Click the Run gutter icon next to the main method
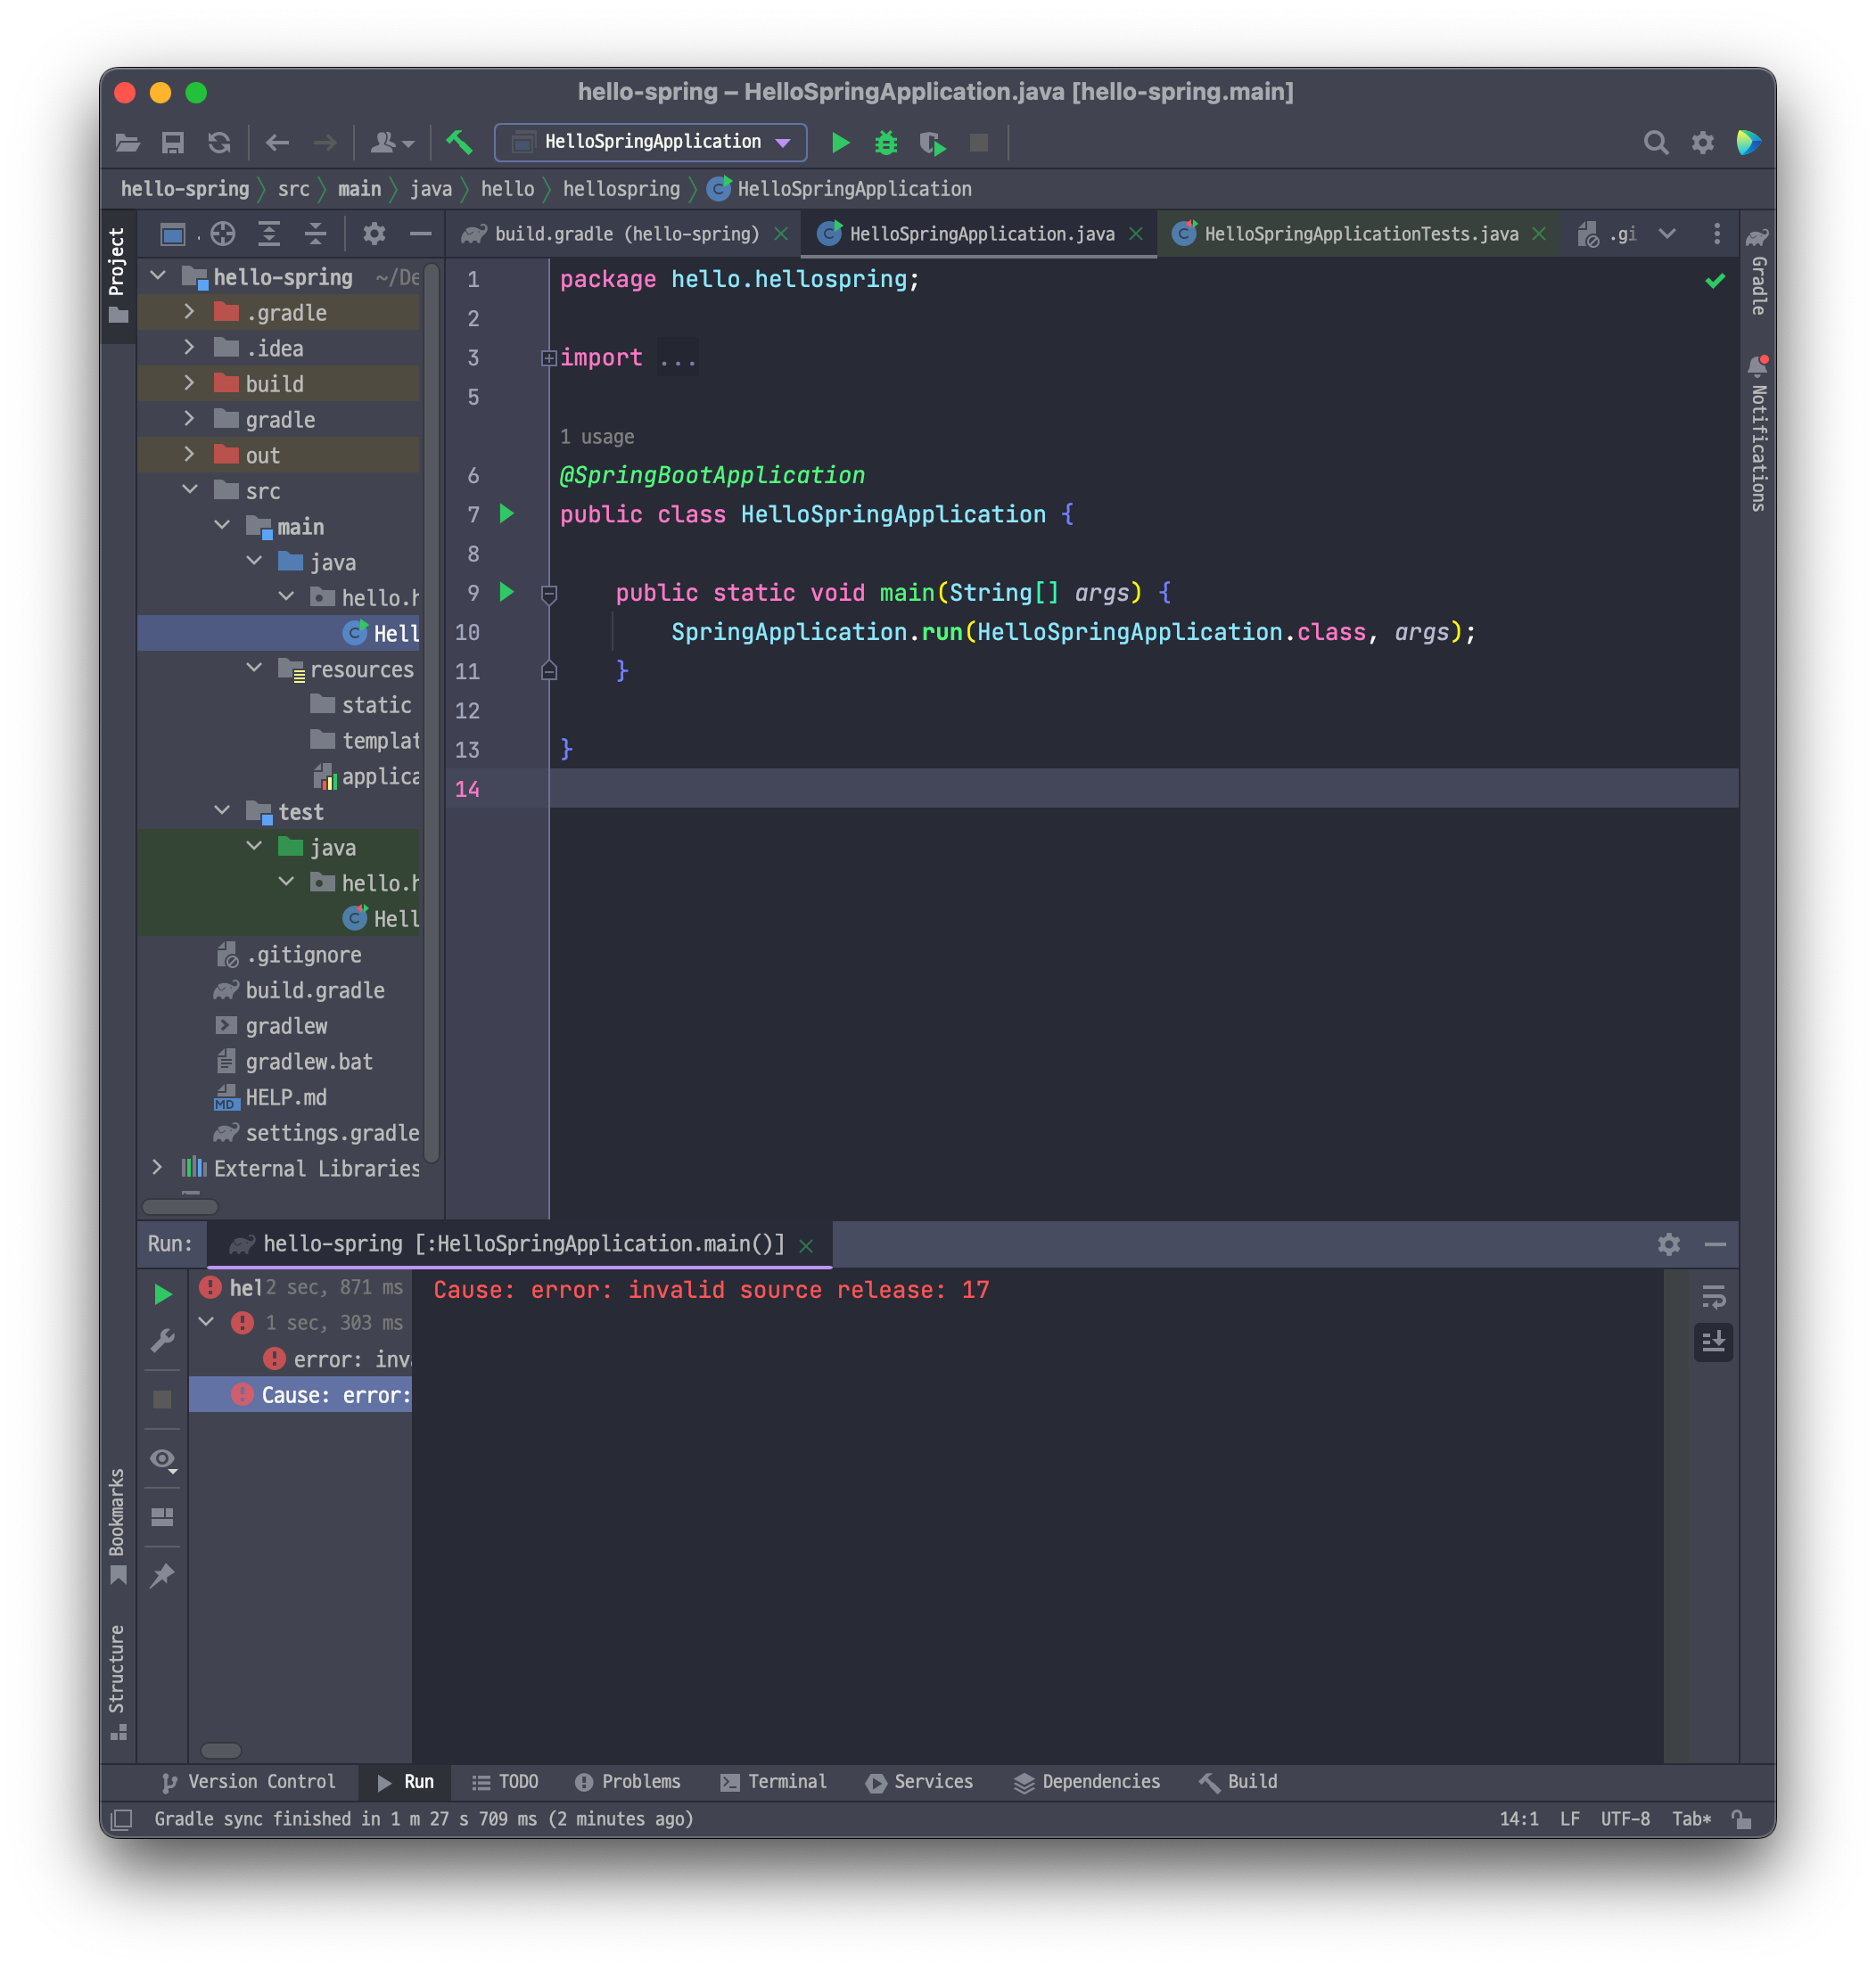This screenshot has height=1970, width=1876. 507,593
